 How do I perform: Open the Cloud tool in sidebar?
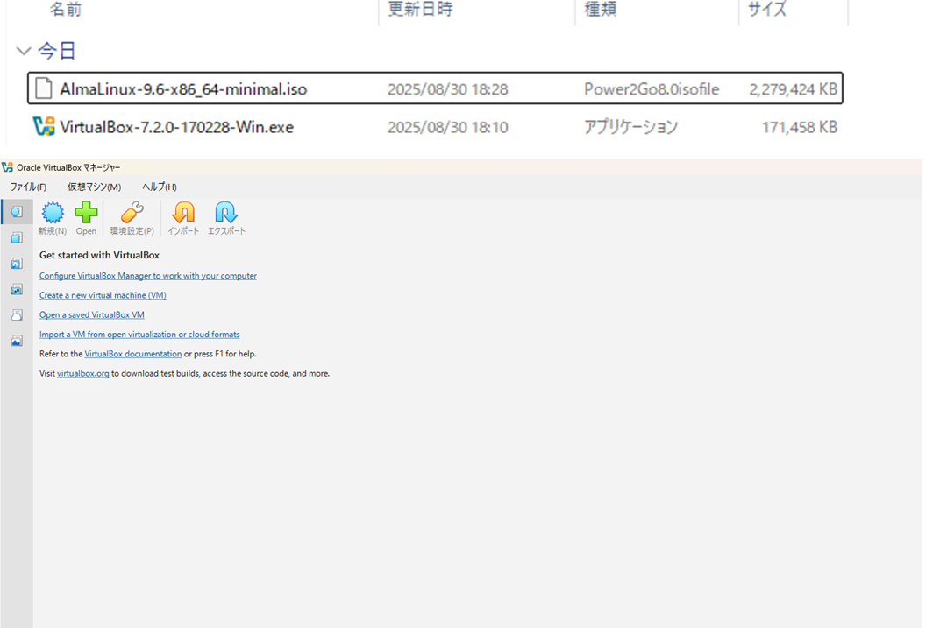click(x=16, y=315)
